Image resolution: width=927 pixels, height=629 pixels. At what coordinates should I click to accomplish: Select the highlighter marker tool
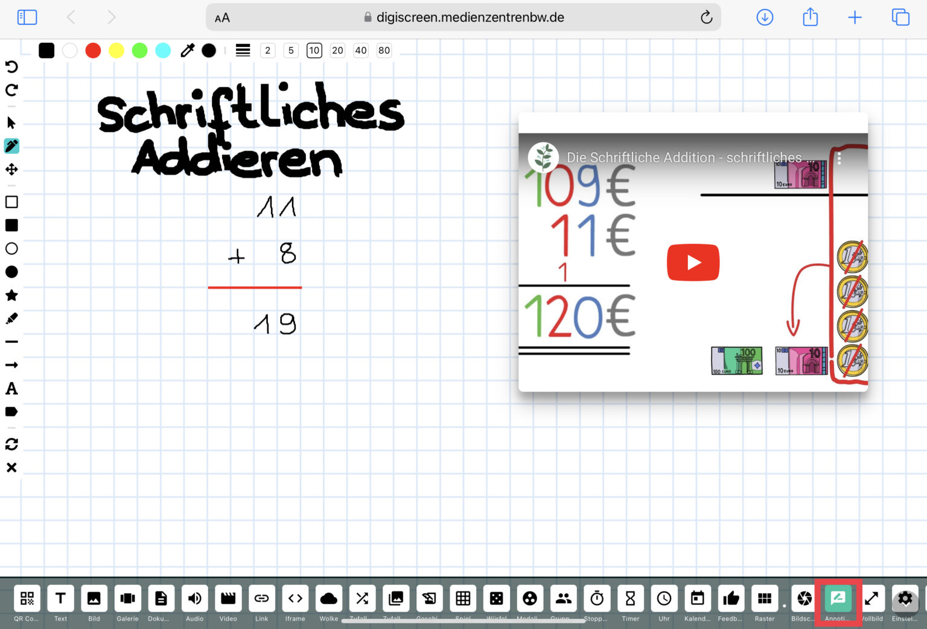click(11, 319)
